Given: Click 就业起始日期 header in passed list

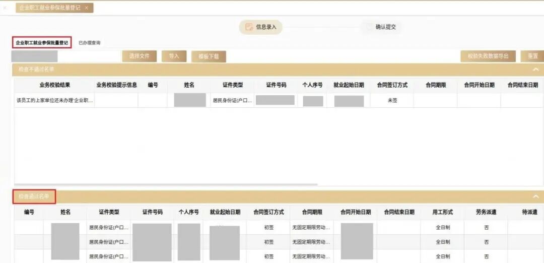Looking at the screenshot, I should pyautogui.click(x=225, y=212).
